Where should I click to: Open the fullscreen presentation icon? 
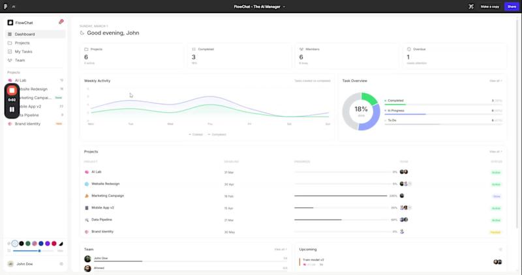(470, 7)
